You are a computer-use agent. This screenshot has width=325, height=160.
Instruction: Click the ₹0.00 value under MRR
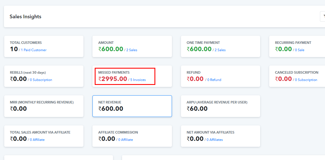click(x=18, y=109)
